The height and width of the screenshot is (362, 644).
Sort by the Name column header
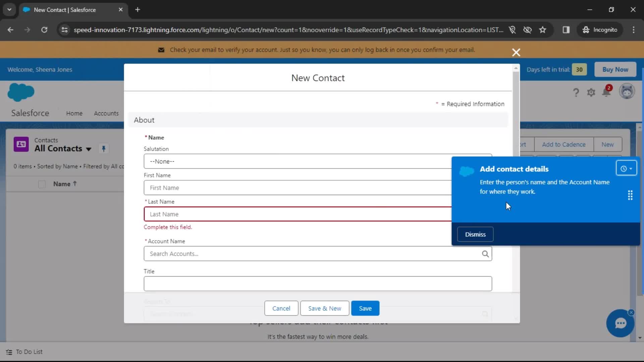(x=65, y=184)
